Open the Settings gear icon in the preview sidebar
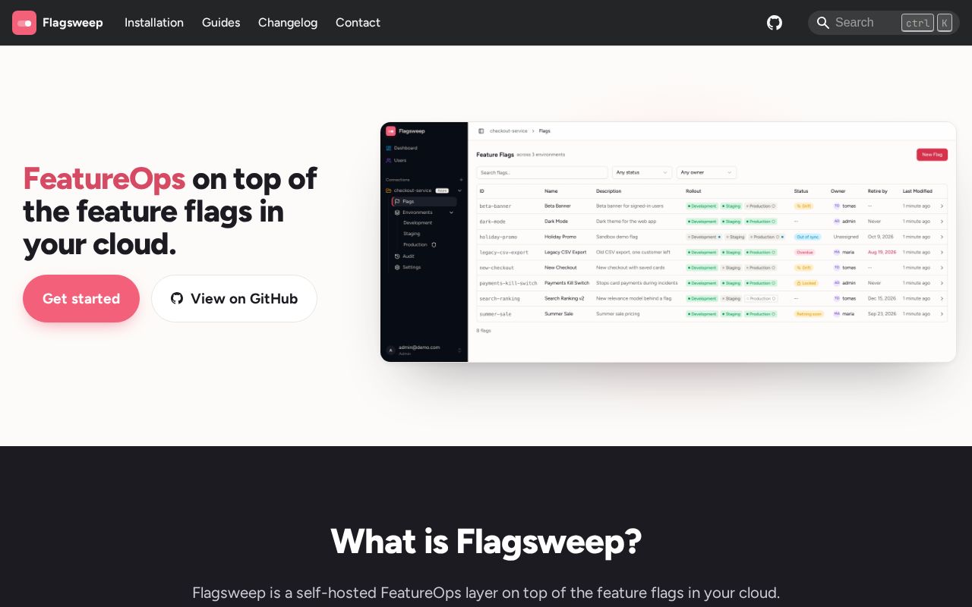Screen dimensions: 972x607 point(397,267)
